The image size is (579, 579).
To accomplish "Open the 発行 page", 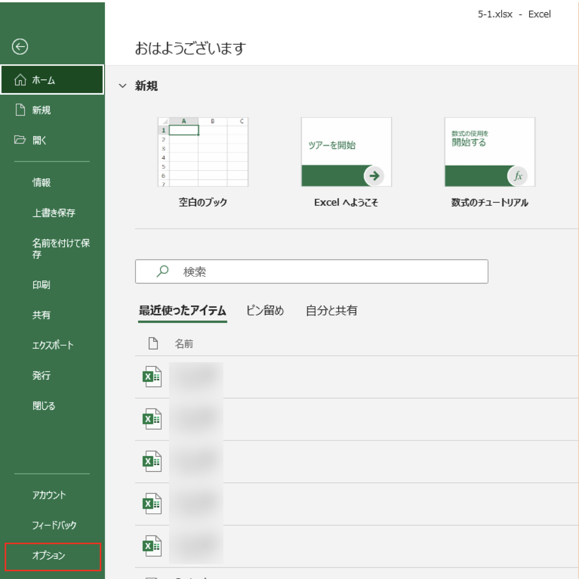I will point(52,375).
